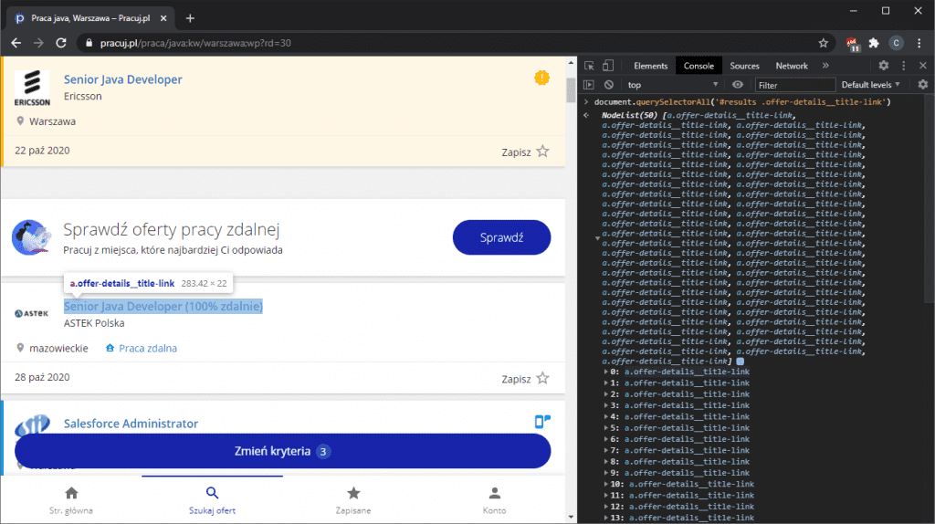Create a live expression (eye icon)
The height and width of the screenshot is (524, 935).
[x=738, y=85]
